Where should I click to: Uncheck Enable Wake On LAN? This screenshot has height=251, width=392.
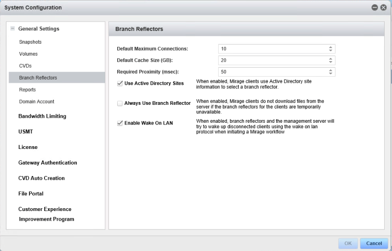coord(120,123)
